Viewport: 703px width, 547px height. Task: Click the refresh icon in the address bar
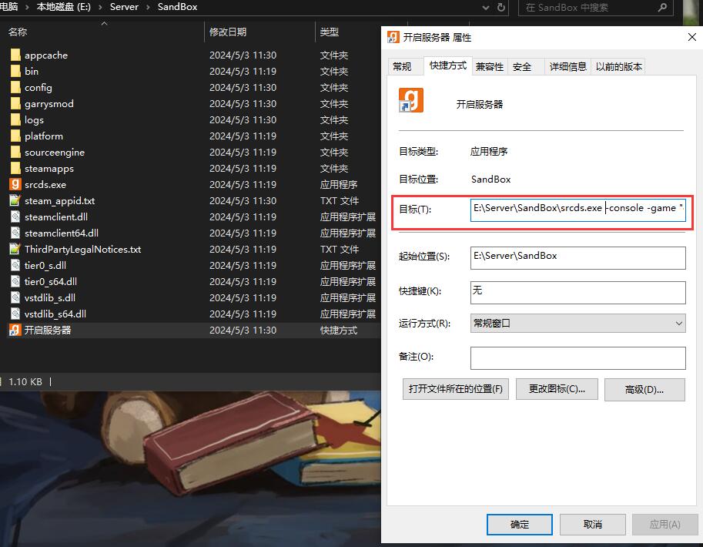point(500,7)
